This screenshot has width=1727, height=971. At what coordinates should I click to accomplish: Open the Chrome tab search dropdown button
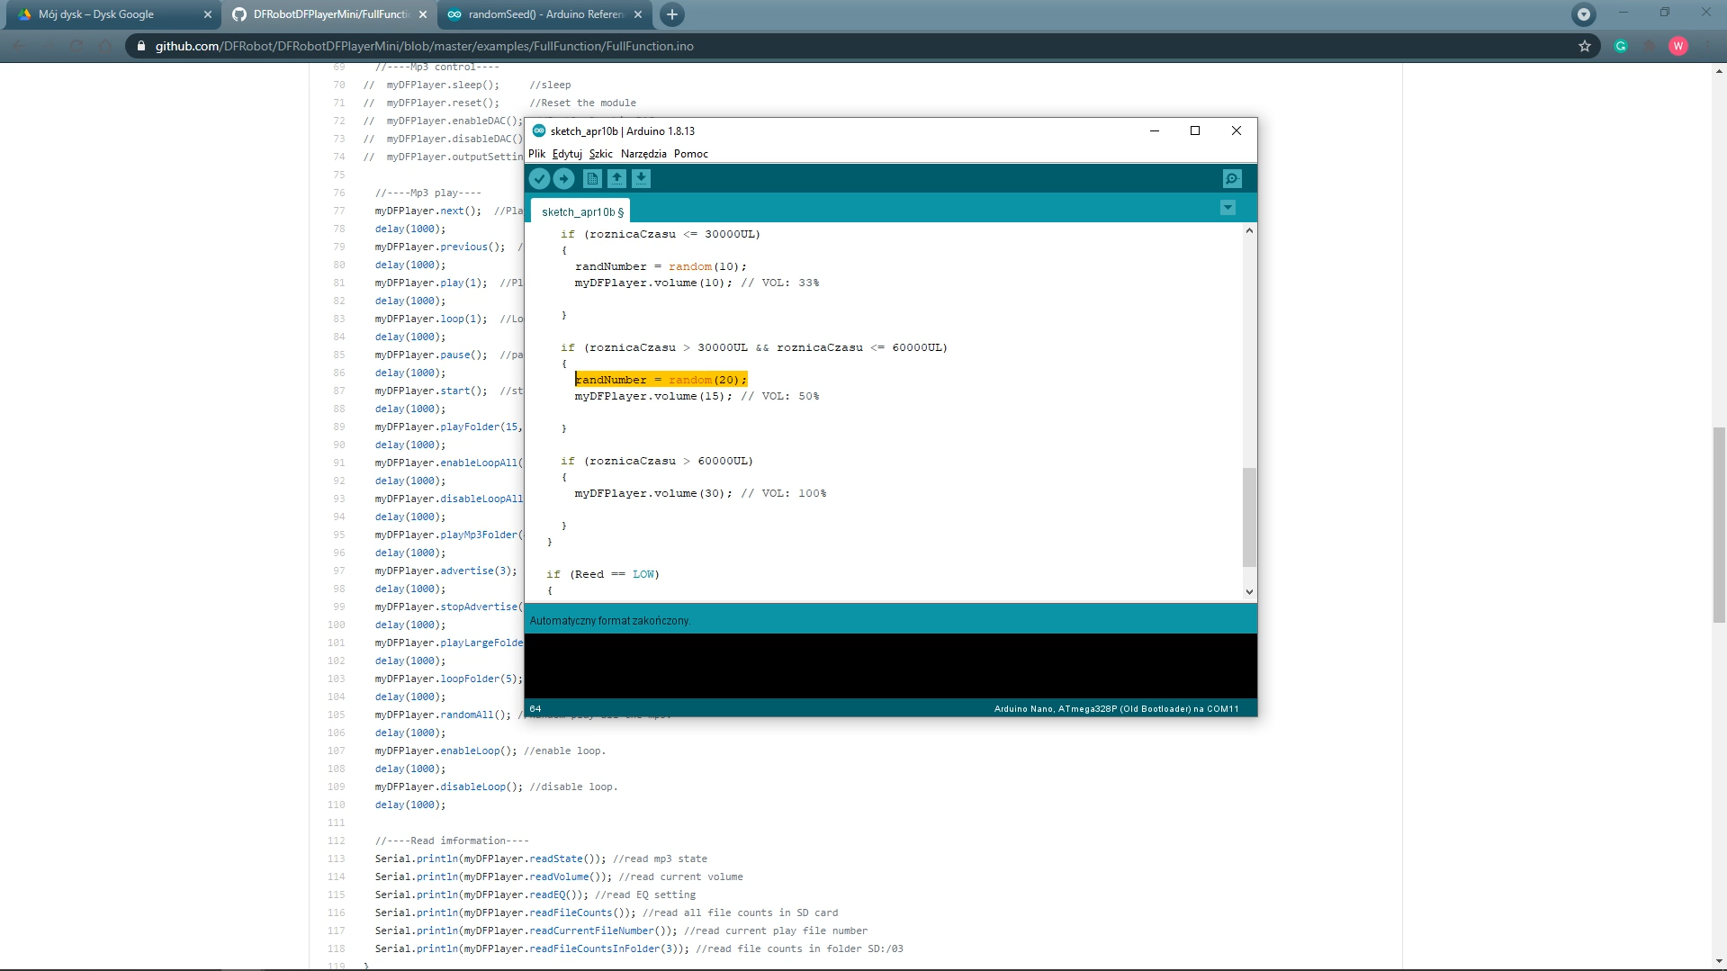[1584, 14]
